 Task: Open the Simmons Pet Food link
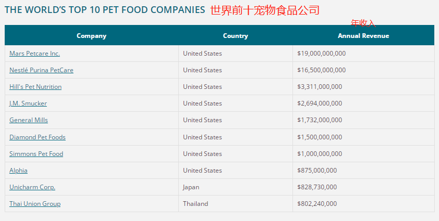point(36,154)
